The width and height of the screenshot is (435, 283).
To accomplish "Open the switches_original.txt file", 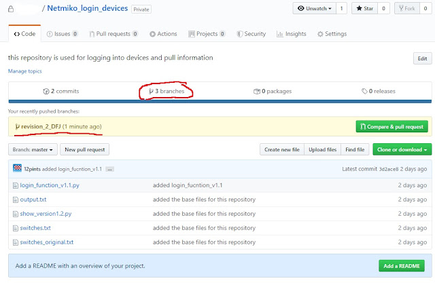I will (47, 242).
